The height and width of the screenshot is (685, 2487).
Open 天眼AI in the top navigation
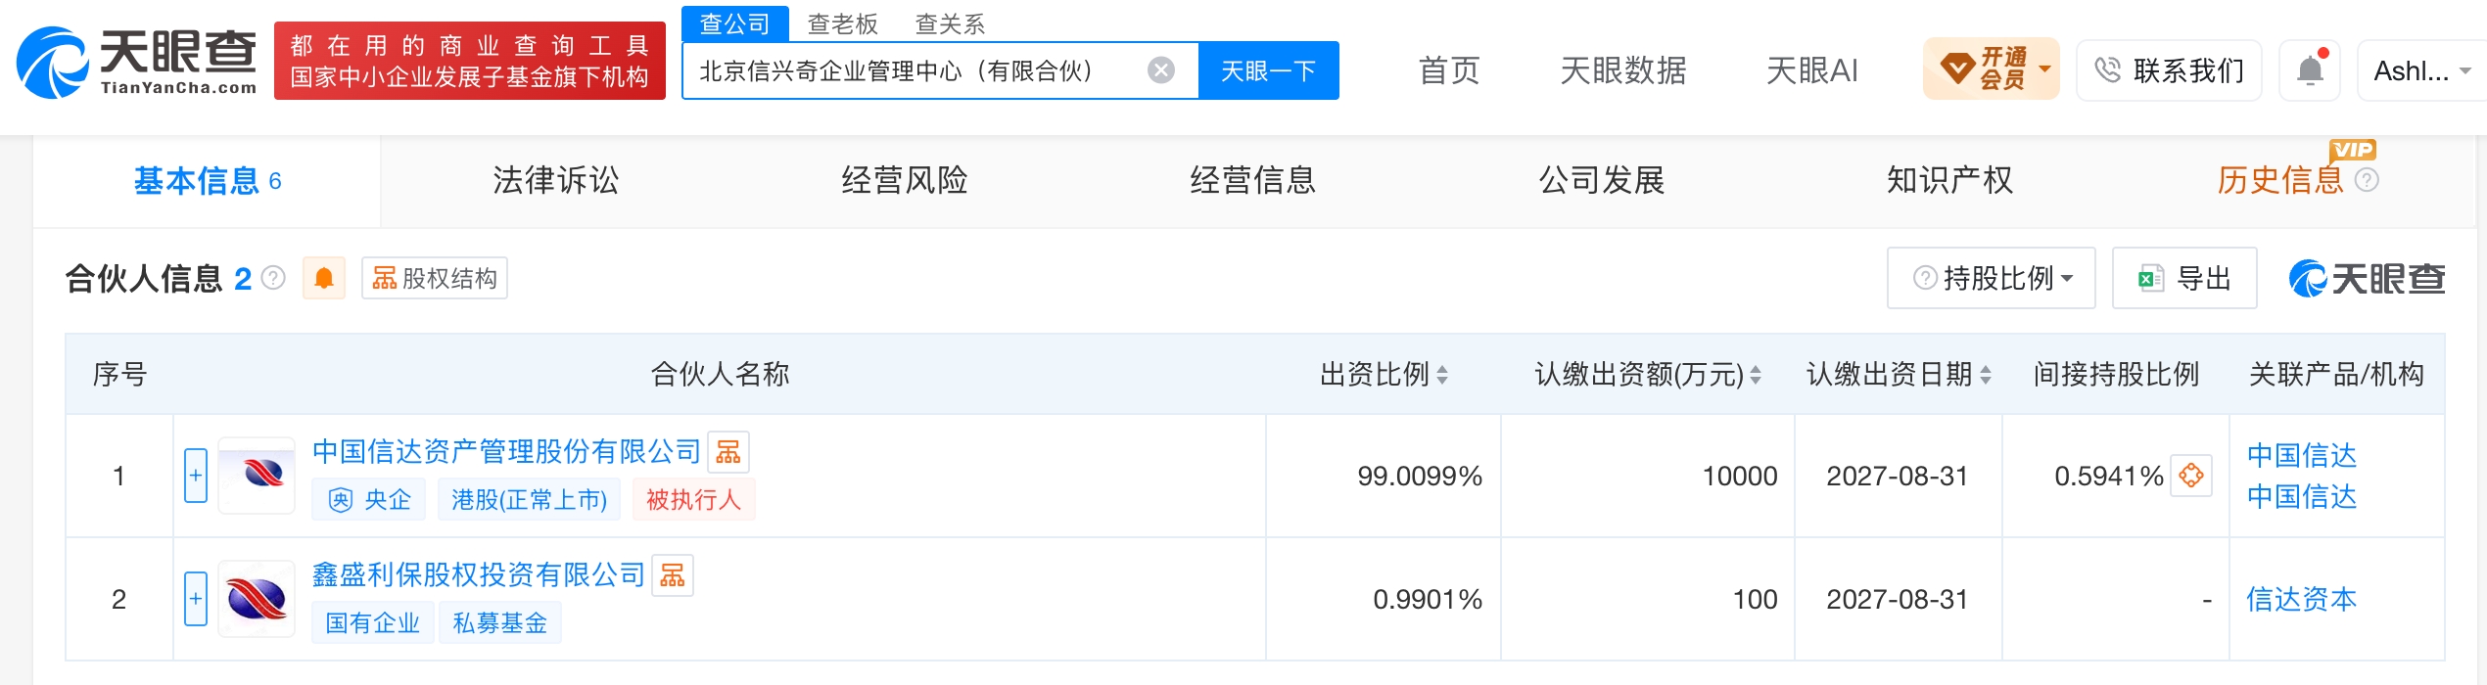pos(1811,70)
